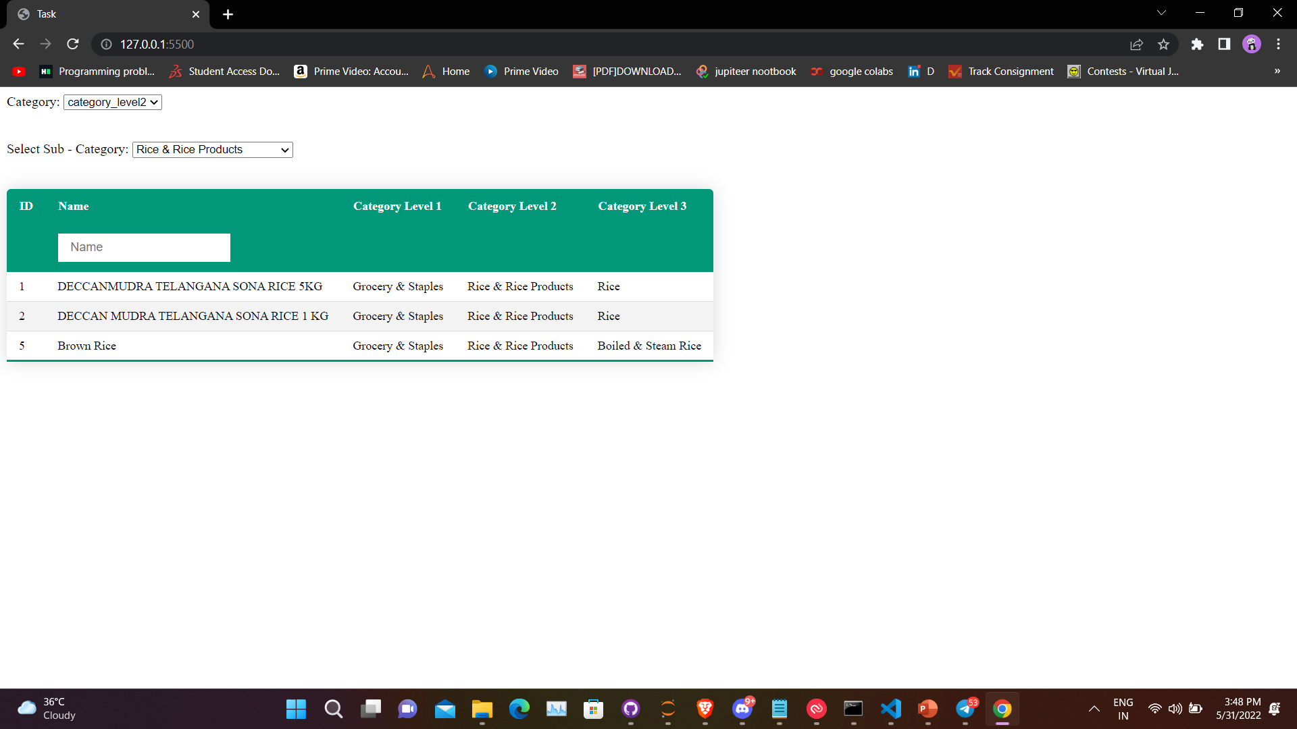Open the Sub-Category selection dropdown
The width and height of the screenshot is (1297, 729).
coord(211,149)
